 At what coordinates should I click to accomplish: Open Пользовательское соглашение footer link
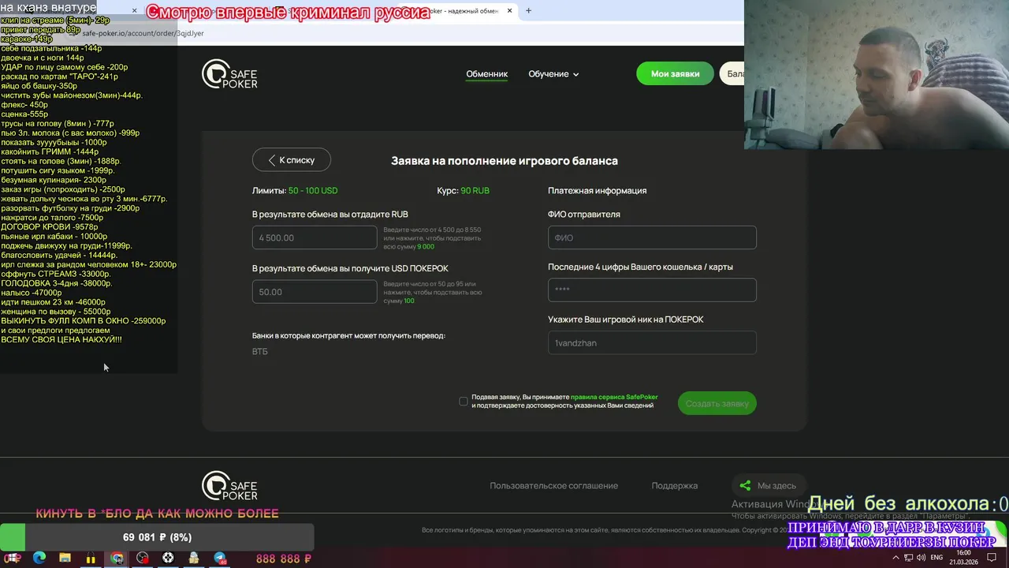553,486
